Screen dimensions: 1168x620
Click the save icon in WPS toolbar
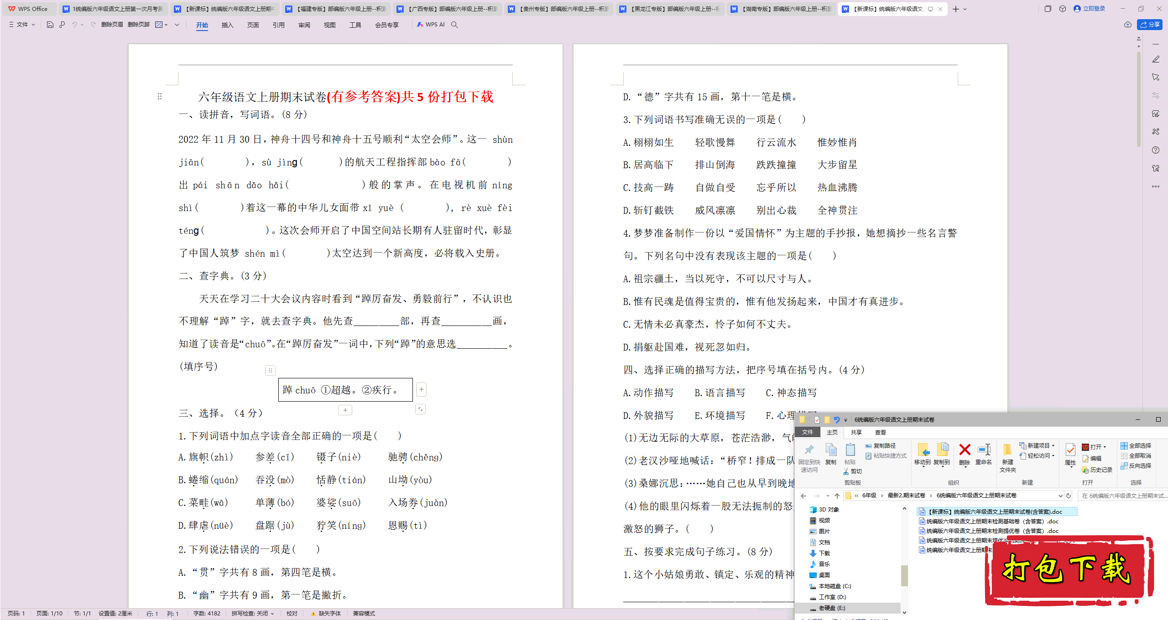pos(50,25)
